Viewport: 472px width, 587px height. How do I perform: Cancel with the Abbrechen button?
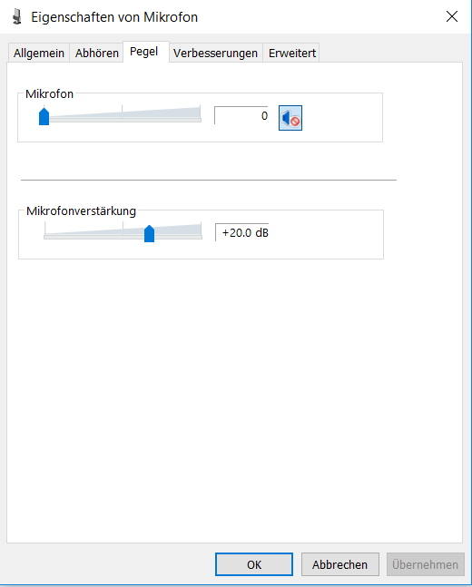[340, 564]
